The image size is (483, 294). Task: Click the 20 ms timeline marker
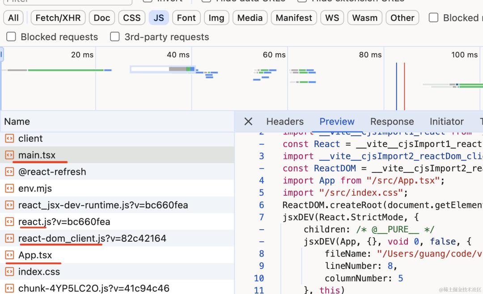tap(82, 55)
